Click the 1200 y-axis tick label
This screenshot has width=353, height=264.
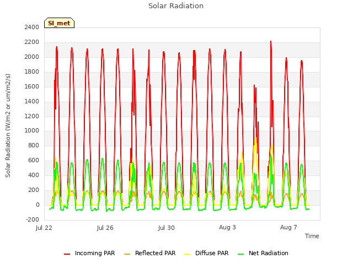32,116
